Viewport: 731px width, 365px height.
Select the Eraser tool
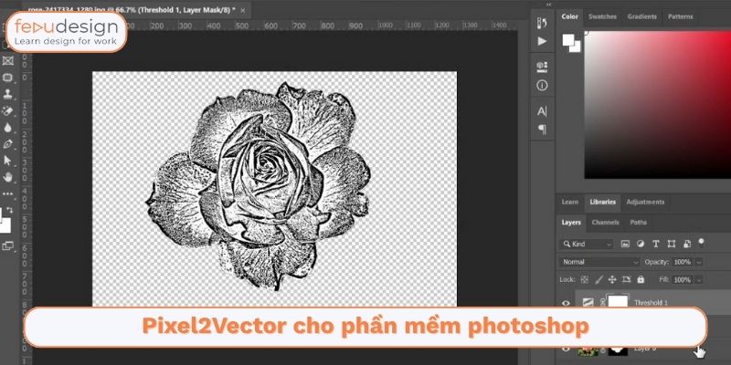click(8, 110)
